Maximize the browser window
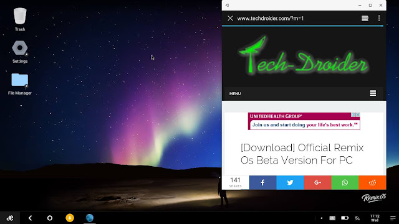The image size is (399, 224). 370,5
